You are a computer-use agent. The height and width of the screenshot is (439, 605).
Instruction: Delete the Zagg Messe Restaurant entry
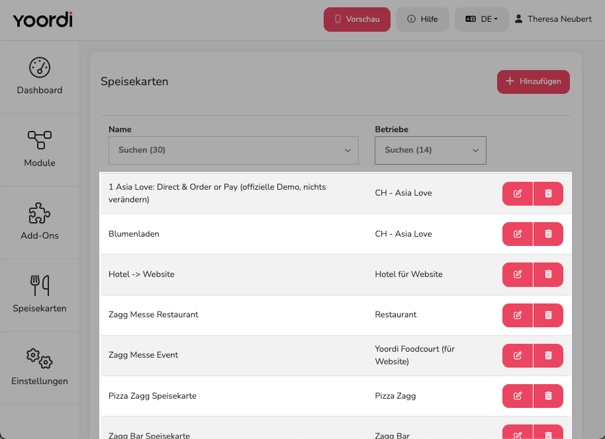tap(548, 315)
